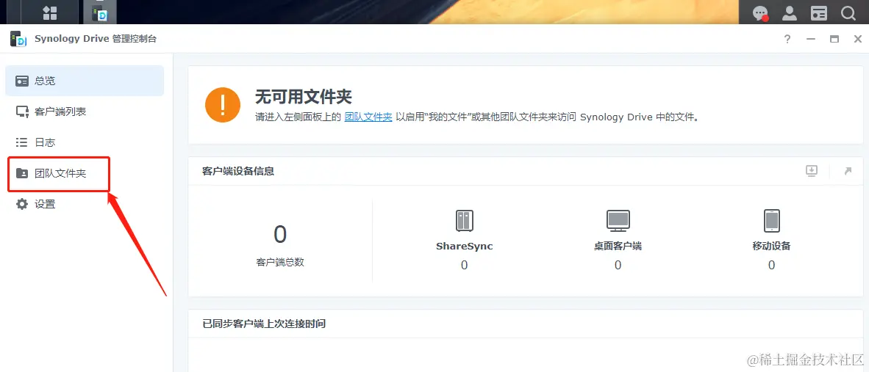869x372 pixels.
Task: Select 团队文件夹 in the sidebar
Action: [85, 174]
